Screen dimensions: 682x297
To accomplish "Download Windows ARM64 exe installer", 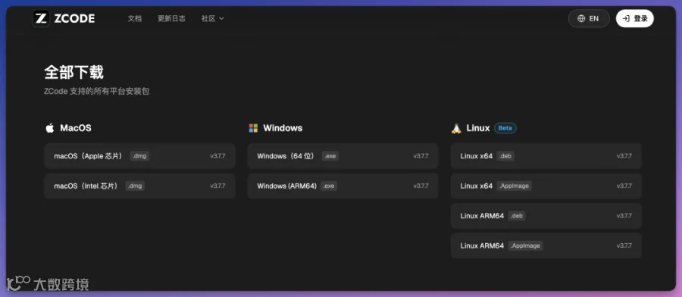I will [x=343, y=186].
